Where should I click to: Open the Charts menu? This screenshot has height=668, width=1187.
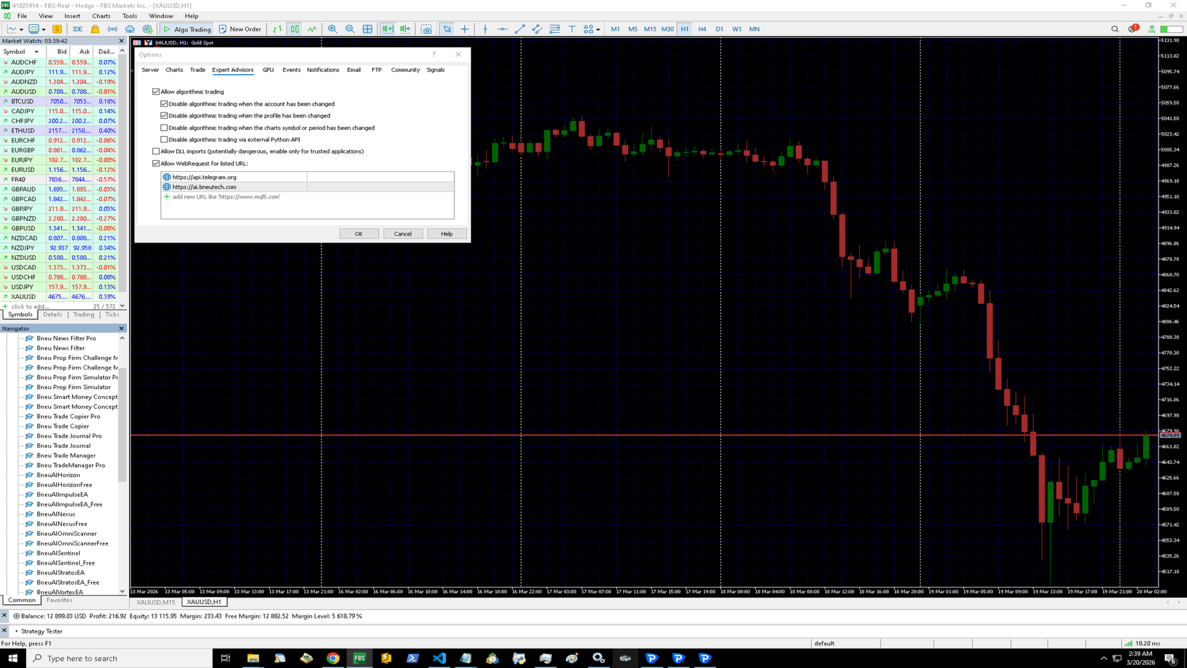(x=101, y=16)
